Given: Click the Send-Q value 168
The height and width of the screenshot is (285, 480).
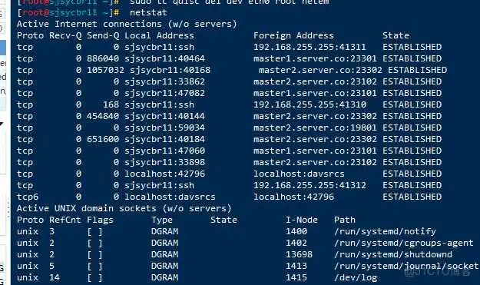Looking at the screenshot, I should [x=111, y=105].
